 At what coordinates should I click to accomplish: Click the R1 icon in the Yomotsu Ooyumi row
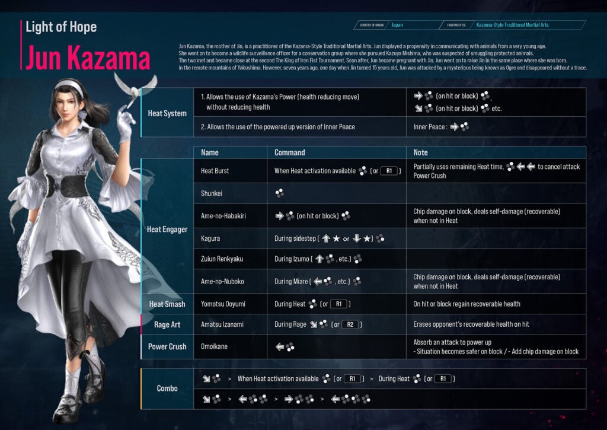338,304
